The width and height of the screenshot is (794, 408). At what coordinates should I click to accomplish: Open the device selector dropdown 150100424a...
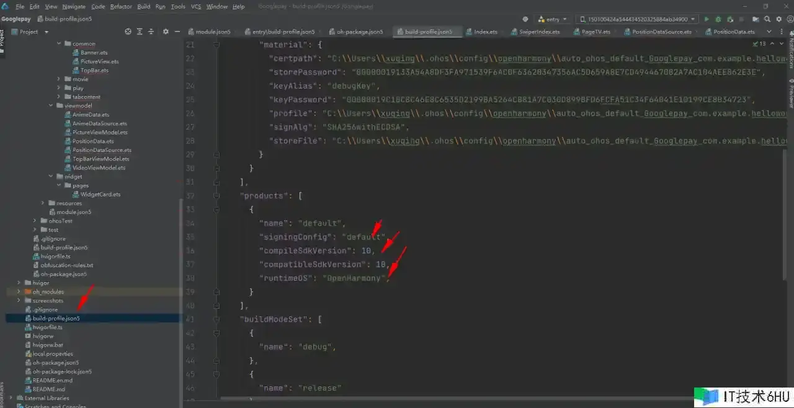tap(637, 19)
